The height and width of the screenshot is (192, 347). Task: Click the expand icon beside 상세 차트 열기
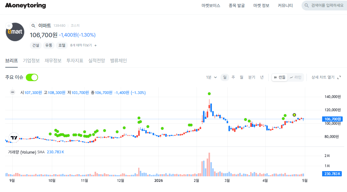point(339,77)
